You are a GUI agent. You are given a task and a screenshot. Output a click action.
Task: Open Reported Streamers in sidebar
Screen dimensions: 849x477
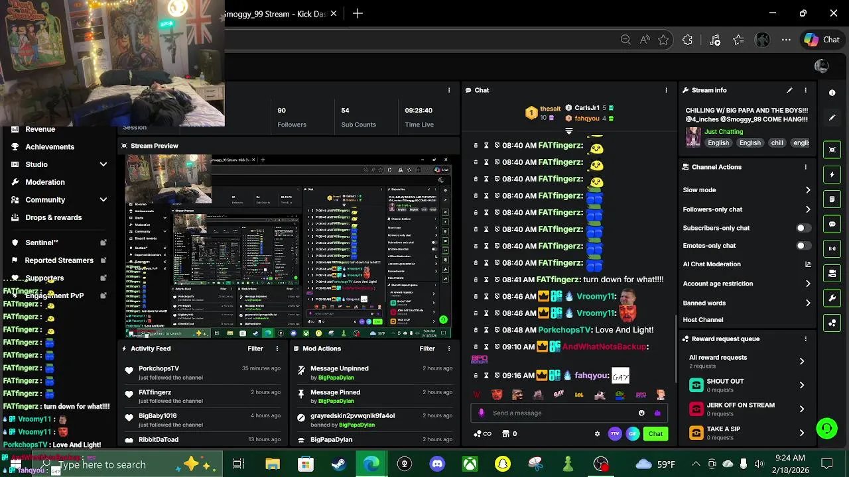(x=59, y=260)
